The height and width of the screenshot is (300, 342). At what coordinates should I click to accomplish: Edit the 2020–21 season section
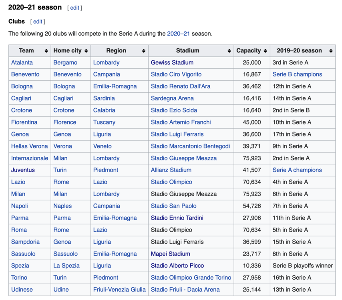pos(75,8)
